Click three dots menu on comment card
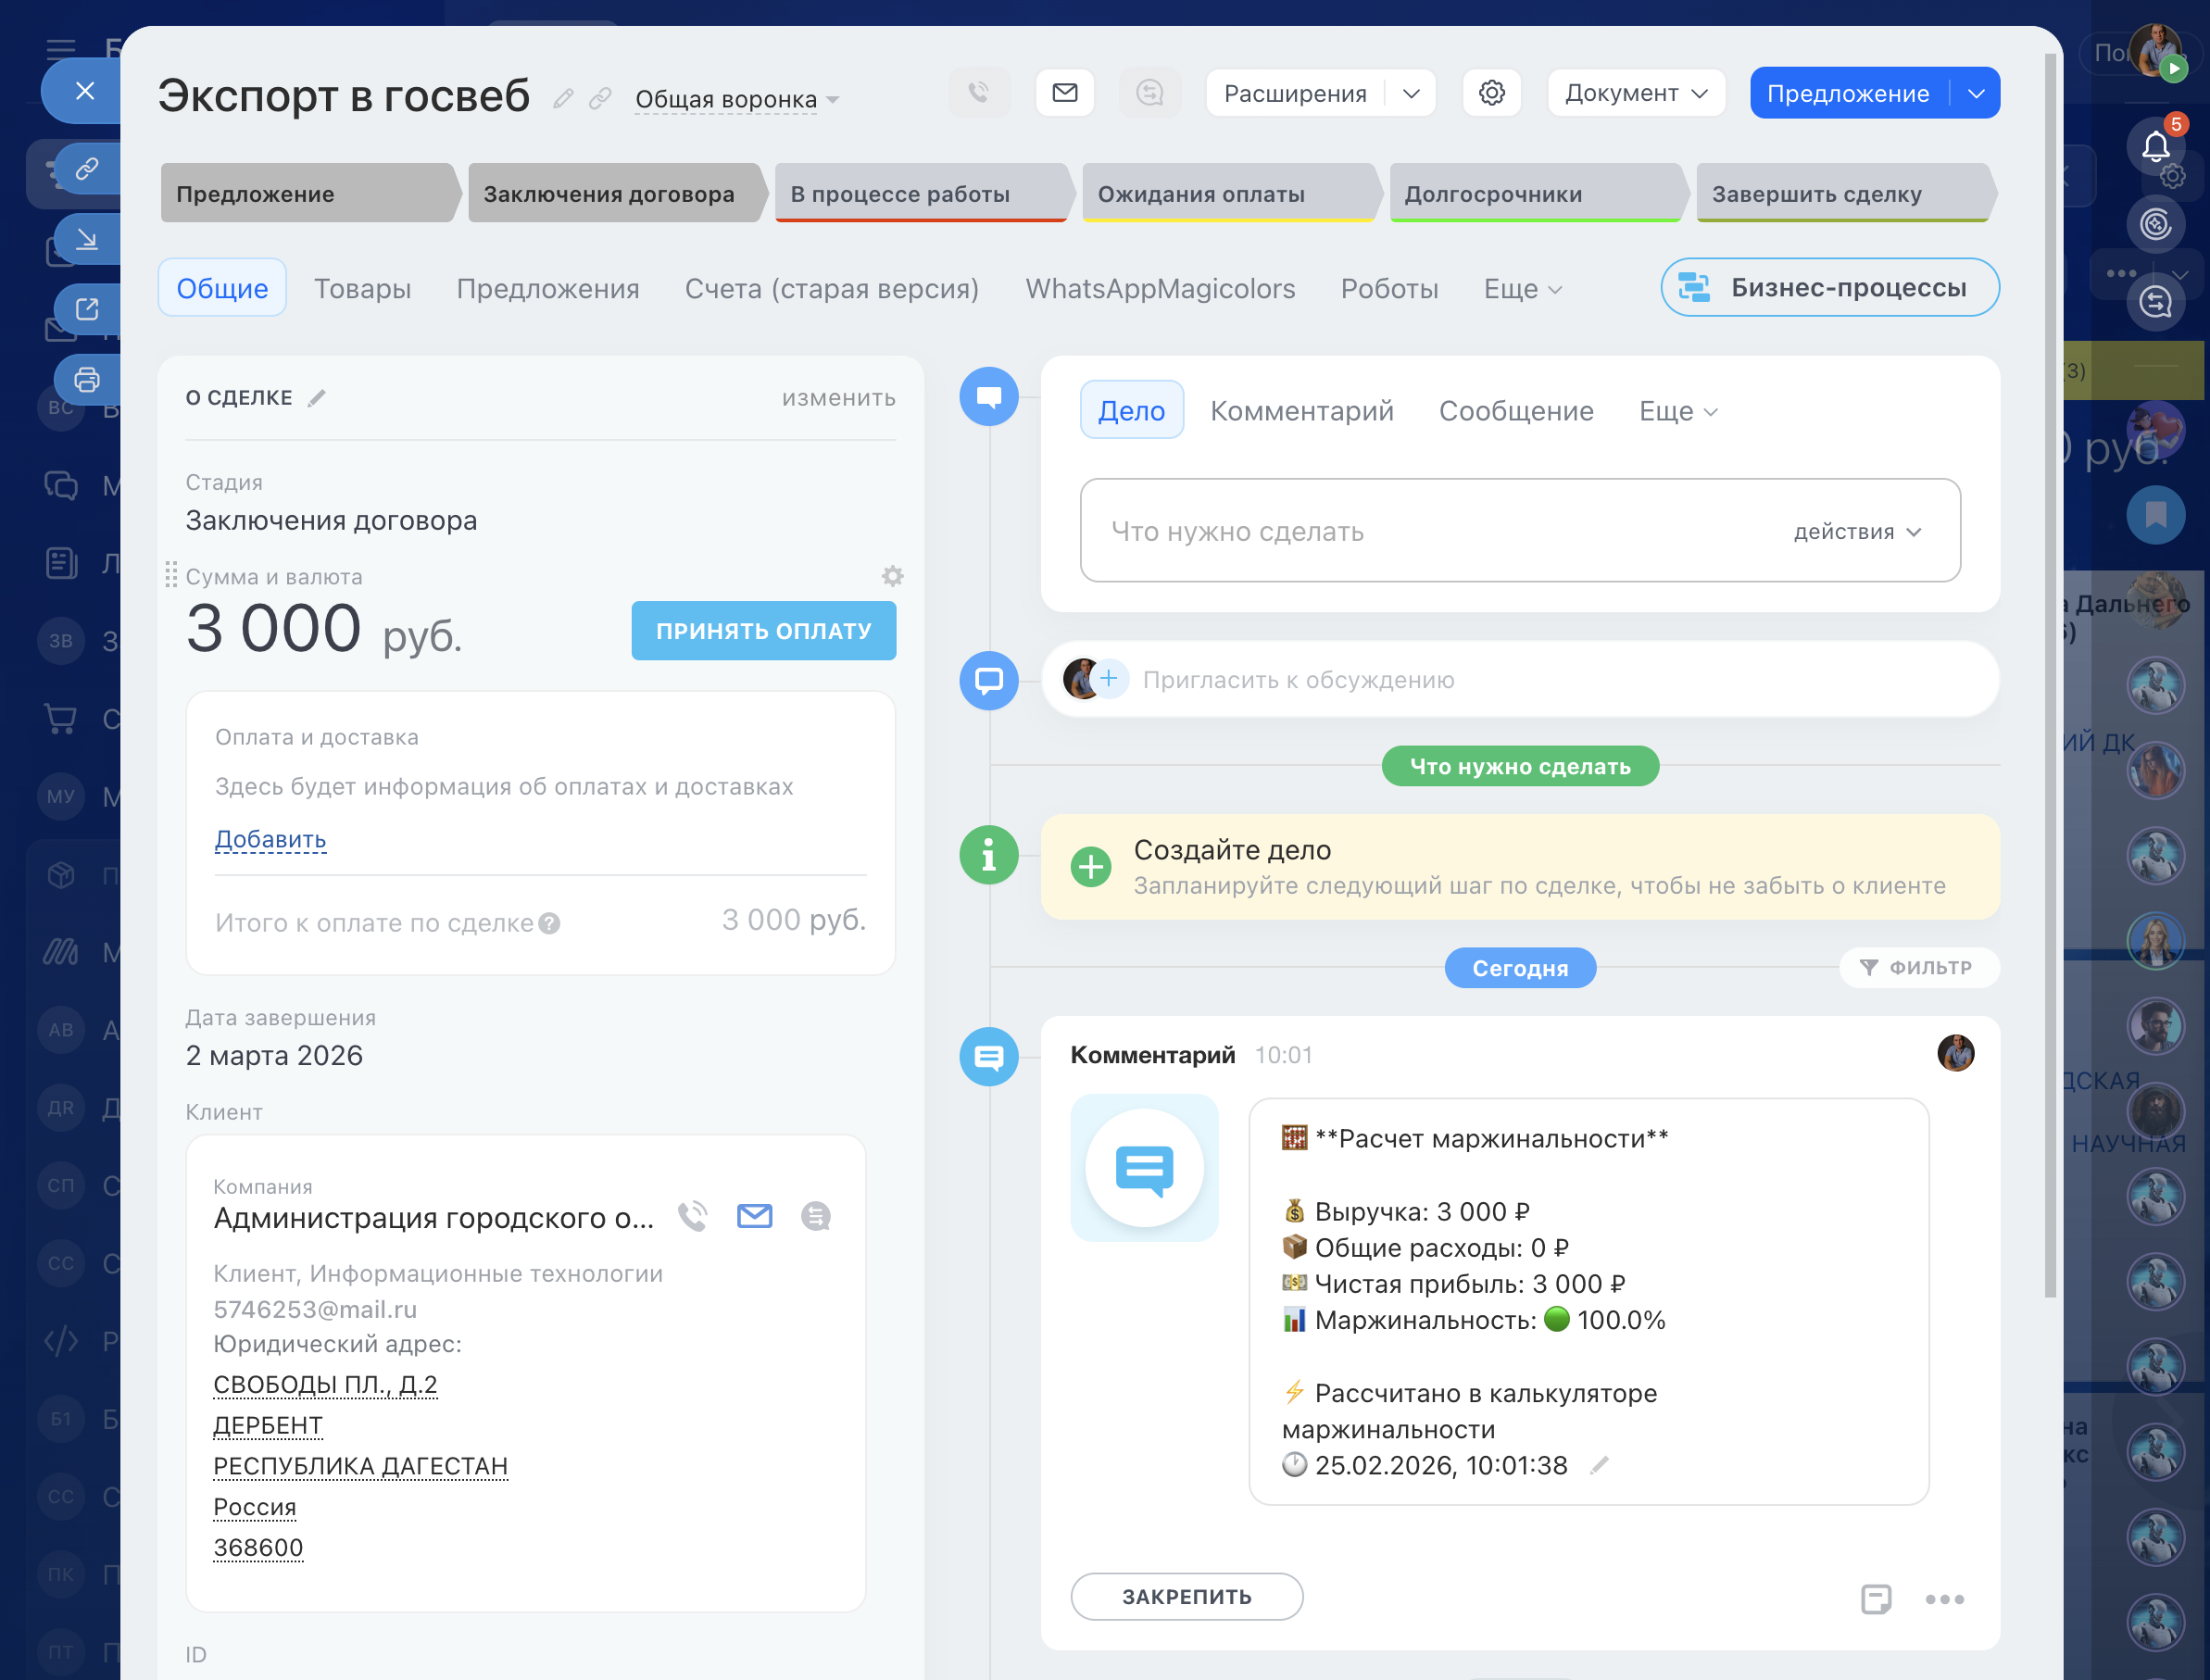 (1944, 1598)
